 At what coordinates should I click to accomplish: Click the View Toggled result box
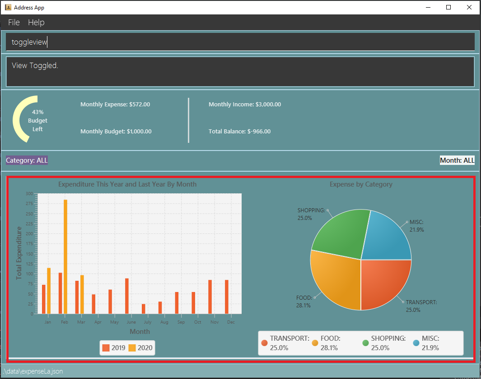[x=240, y=72]
